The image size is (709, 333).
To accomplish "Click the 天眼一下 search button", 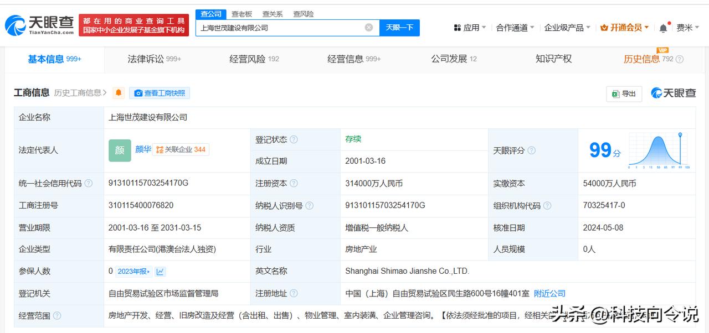I will [x=399, y=28].
